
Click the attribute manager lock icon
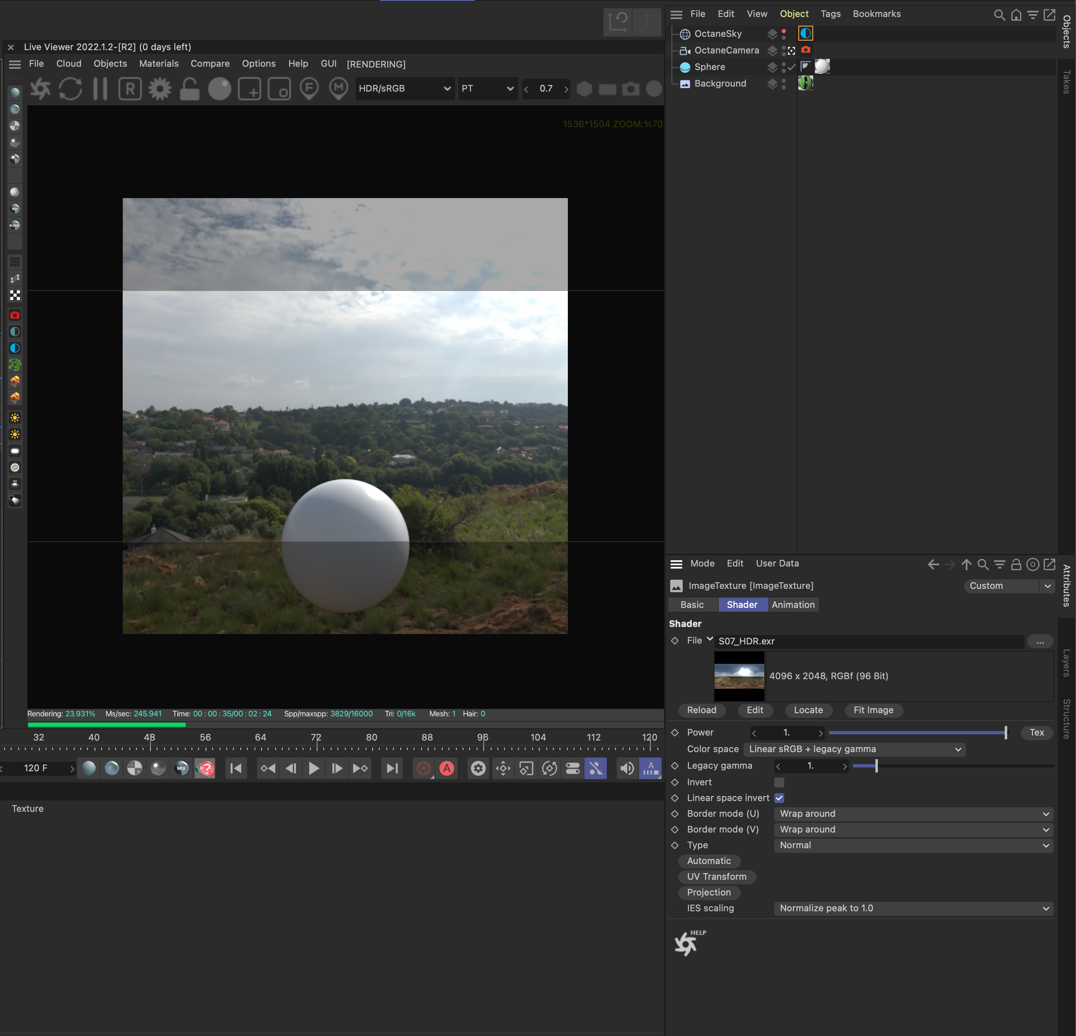point(1015,564)
